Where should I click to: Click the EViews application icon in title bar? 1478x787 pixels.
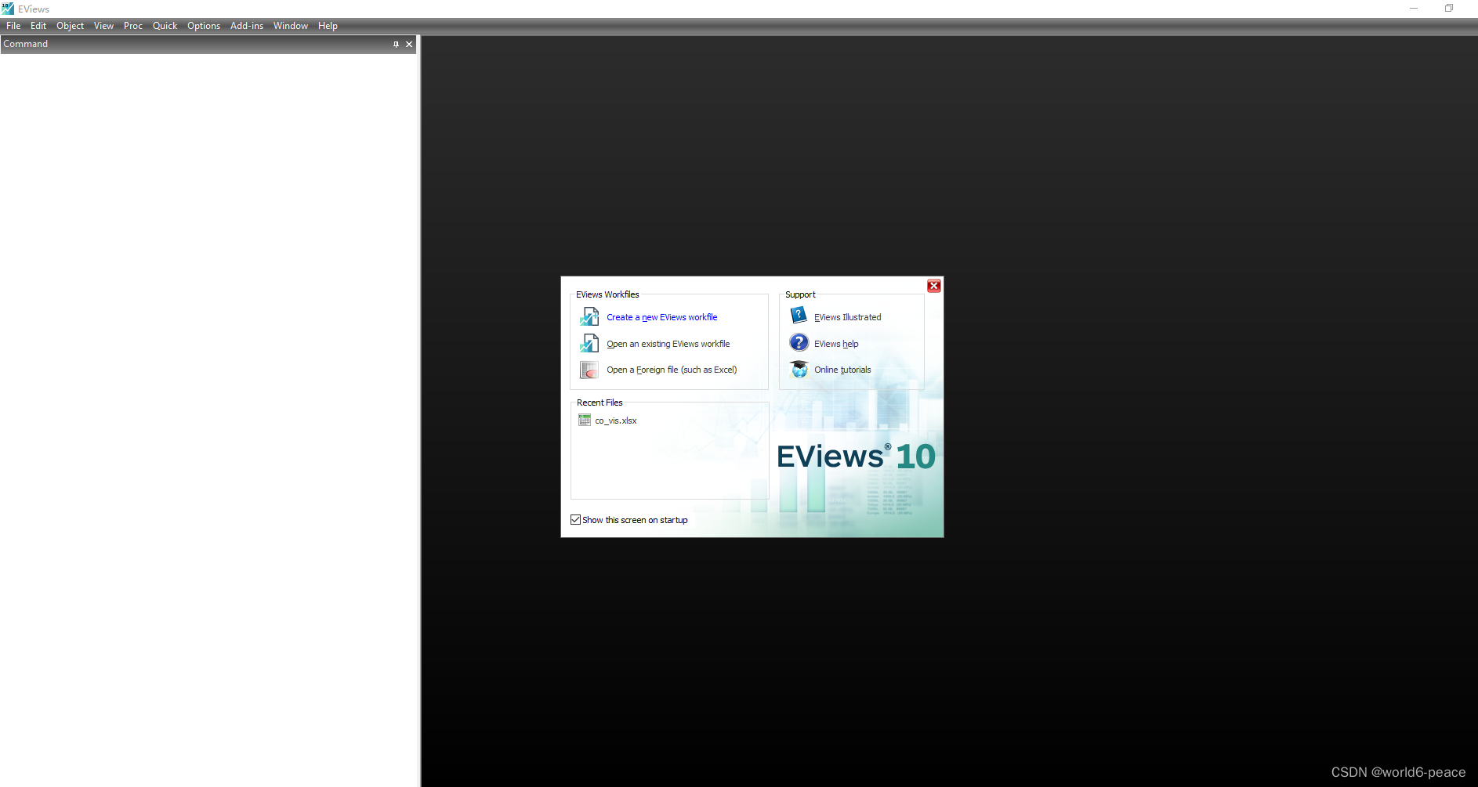tap(8, 9)
